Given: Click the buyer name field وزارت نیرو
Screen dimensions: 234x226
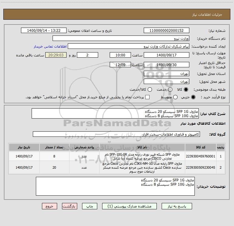Looking at the screenshot, I should (x=121, y=38).
